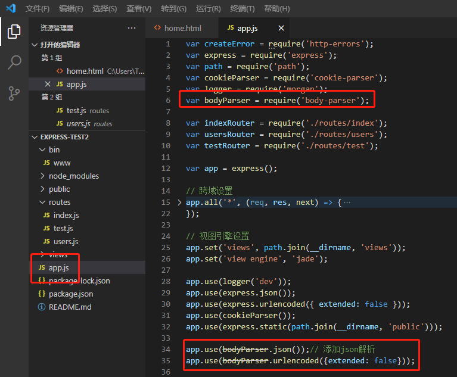
Task: Collapse the bin folder
Action: [x=42, y=149]
